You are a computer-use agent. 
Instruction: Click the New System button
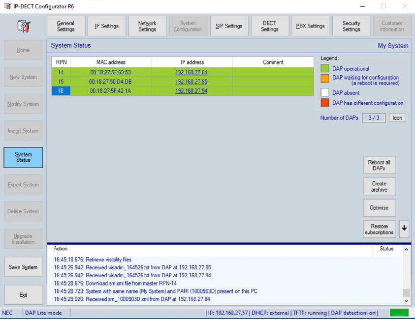(x=23, y=77)
